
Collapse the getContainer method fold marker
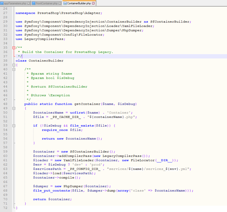click(14, 108)
